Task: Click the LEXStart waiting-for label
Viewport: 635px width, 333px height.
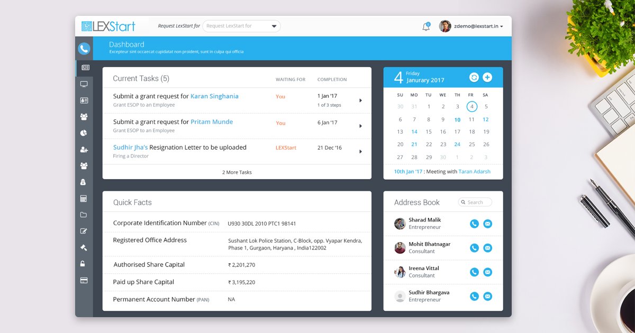Action: click(286, 148)
